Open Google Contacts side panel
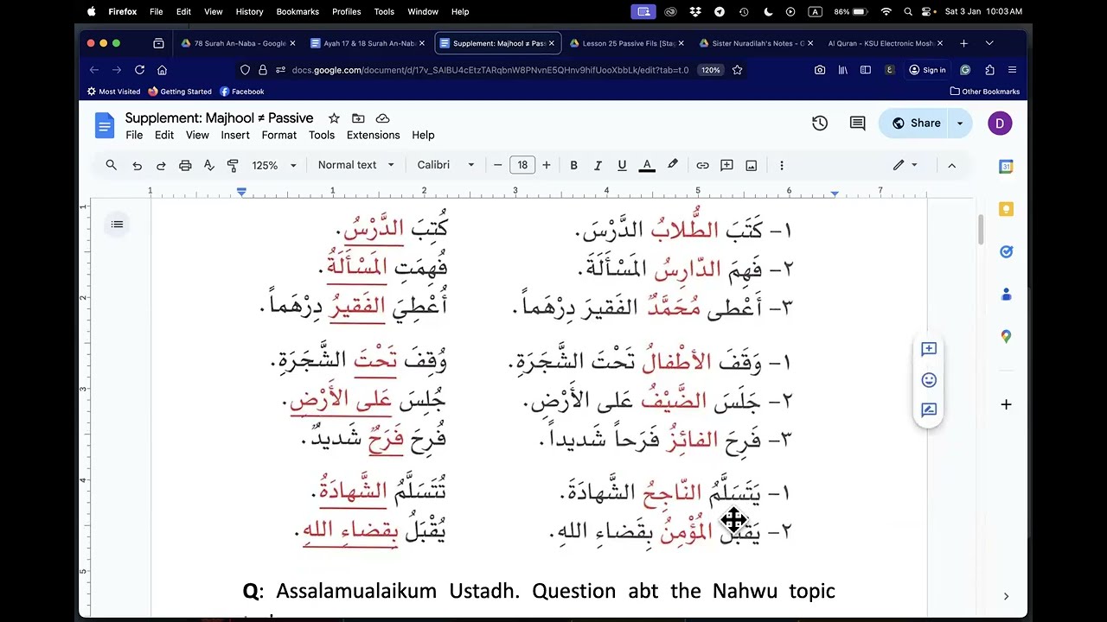 coord(1006,294)
